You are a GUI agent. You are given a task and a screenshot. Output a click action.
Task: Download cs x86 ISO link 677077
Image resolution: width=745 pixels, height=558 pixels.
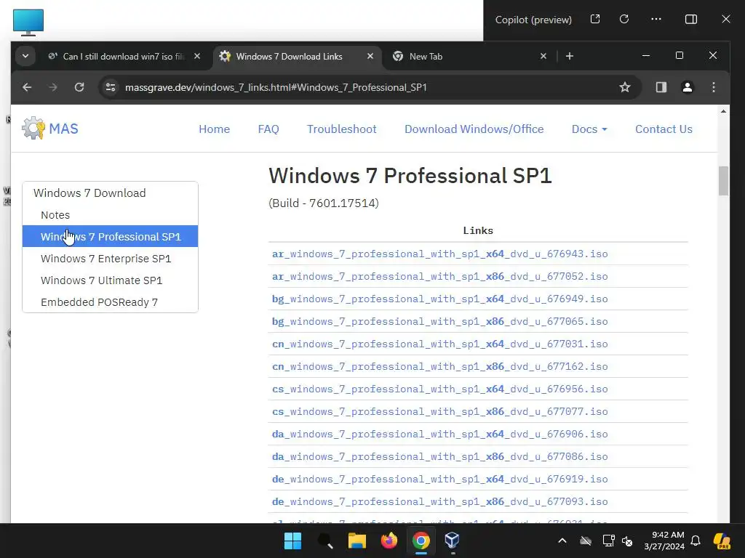click(x=440, y=411)
